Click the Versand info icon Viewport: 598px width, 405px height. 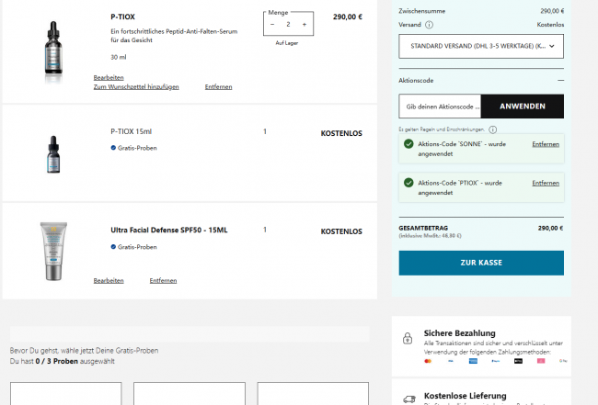pos(429,25)
